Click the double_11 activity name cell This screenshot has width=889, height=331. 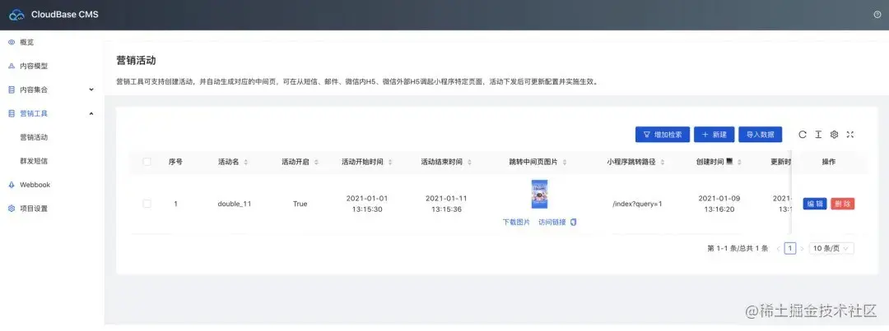[x=234, y=204]
